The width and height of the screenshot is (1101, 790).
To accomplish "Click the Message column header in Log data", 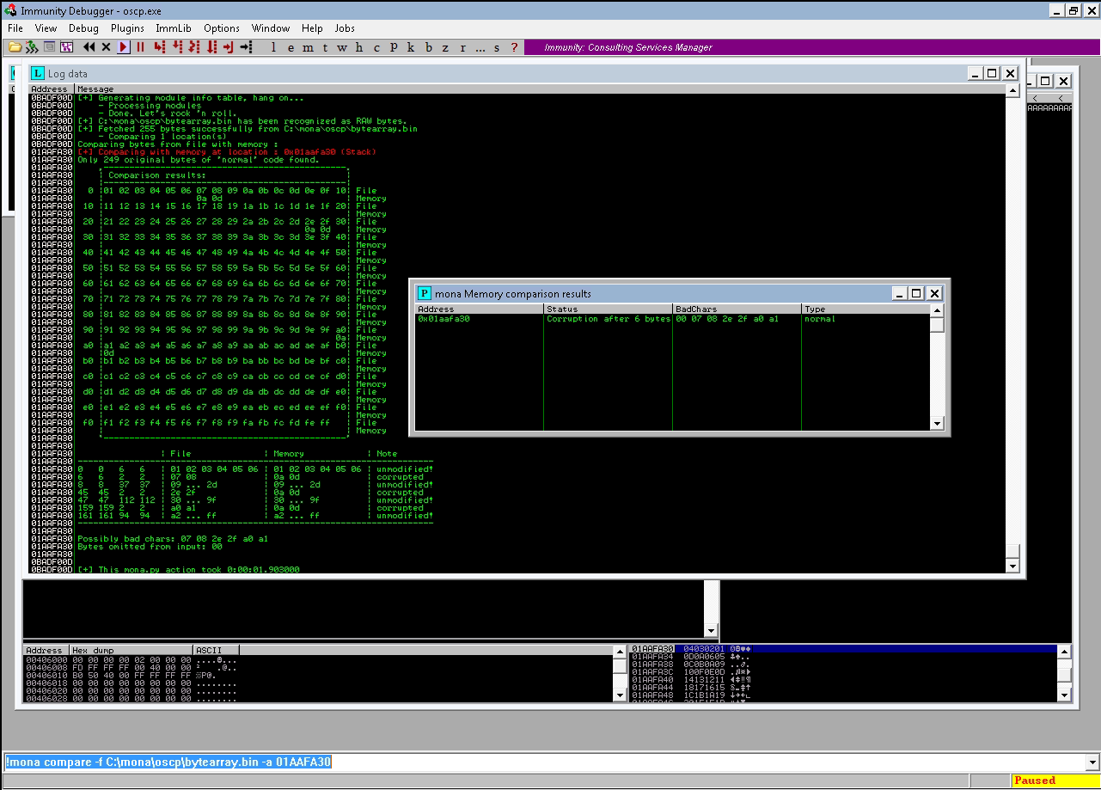I will 539,89.
